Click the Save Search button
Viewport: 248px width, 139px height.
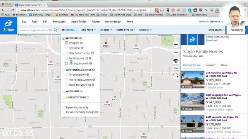(x=216, y=30)
